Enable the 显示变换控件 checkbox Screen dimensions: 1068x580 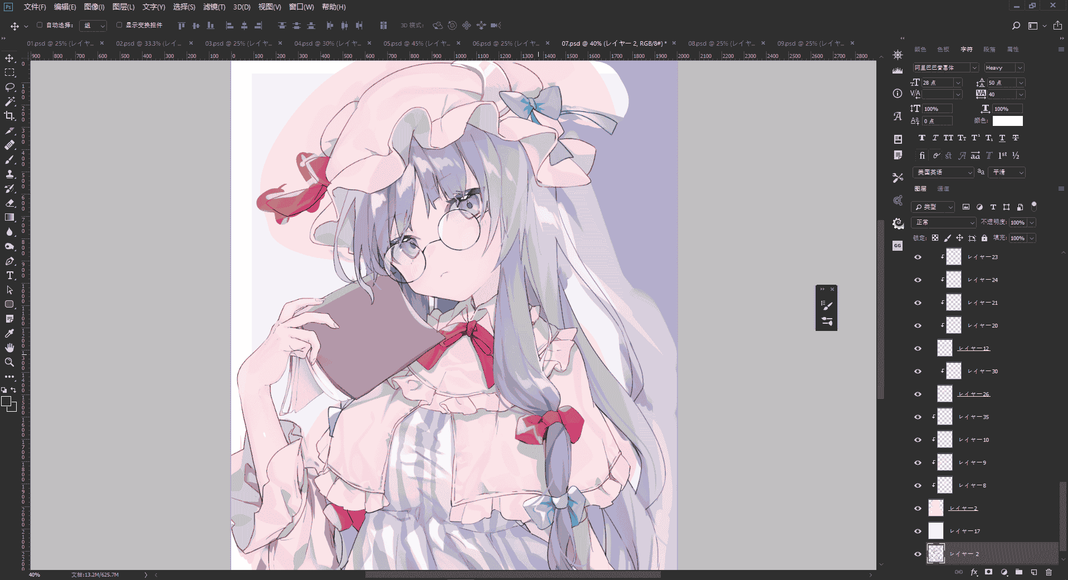119,25
